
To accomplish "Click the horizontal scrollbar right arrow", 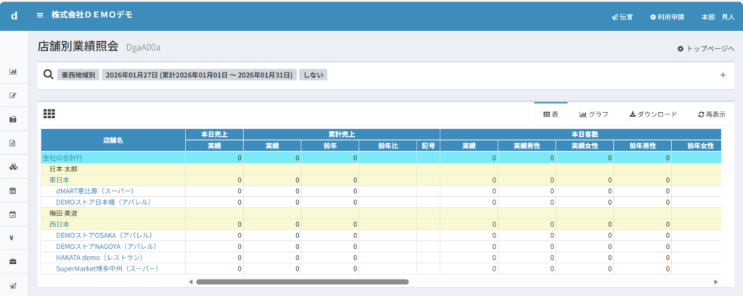I will coord(715,282).
